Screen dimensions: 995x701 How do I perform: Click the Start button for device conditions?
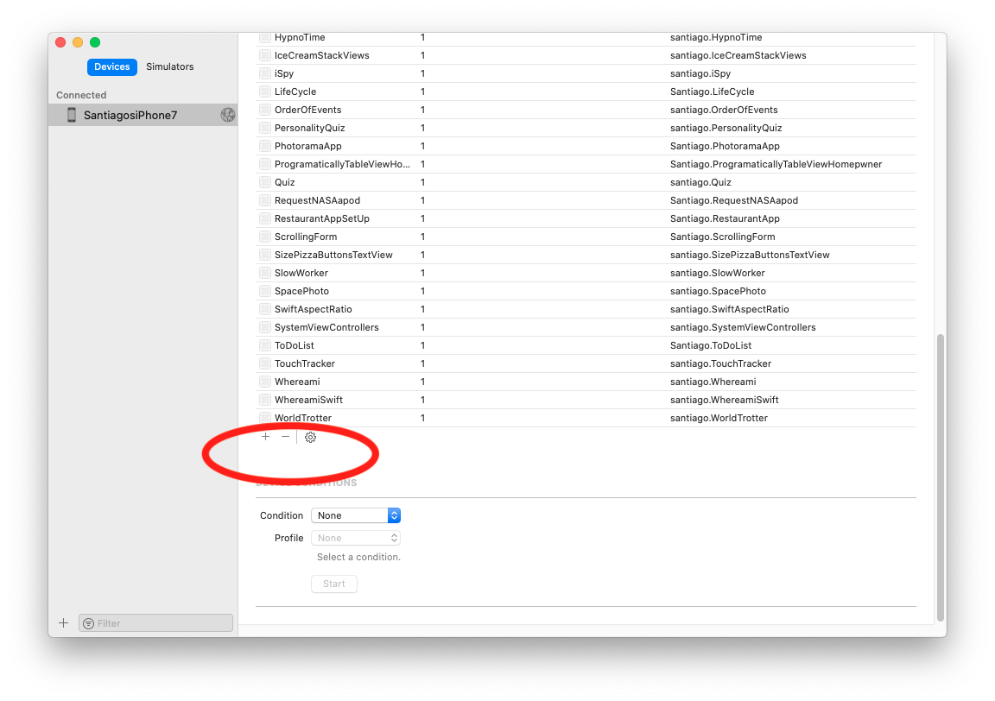click(333, 584)
